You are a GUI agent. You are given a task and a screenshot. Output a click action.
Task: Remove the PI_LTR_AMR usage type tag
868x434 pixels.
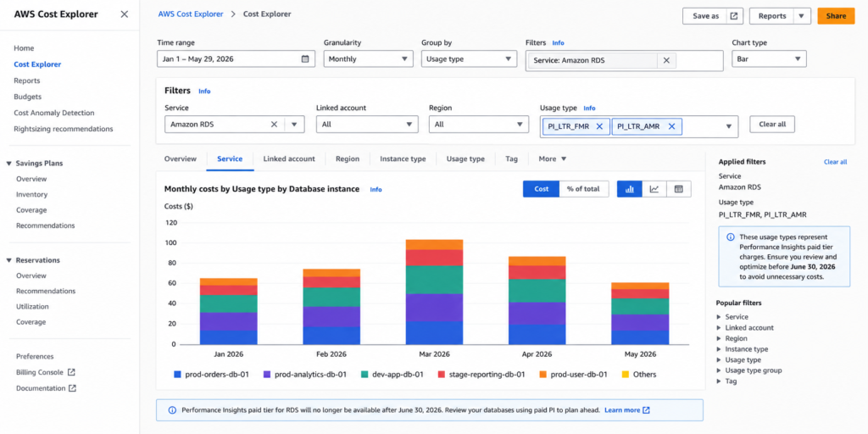tap(671, 126)
